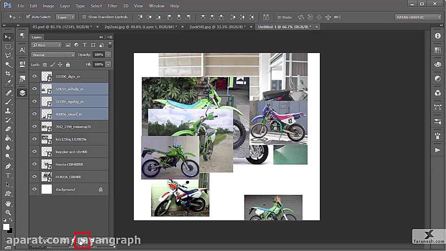
Task: Uncheck the Auto-Select checkbox
Action: tap(28, 17)
